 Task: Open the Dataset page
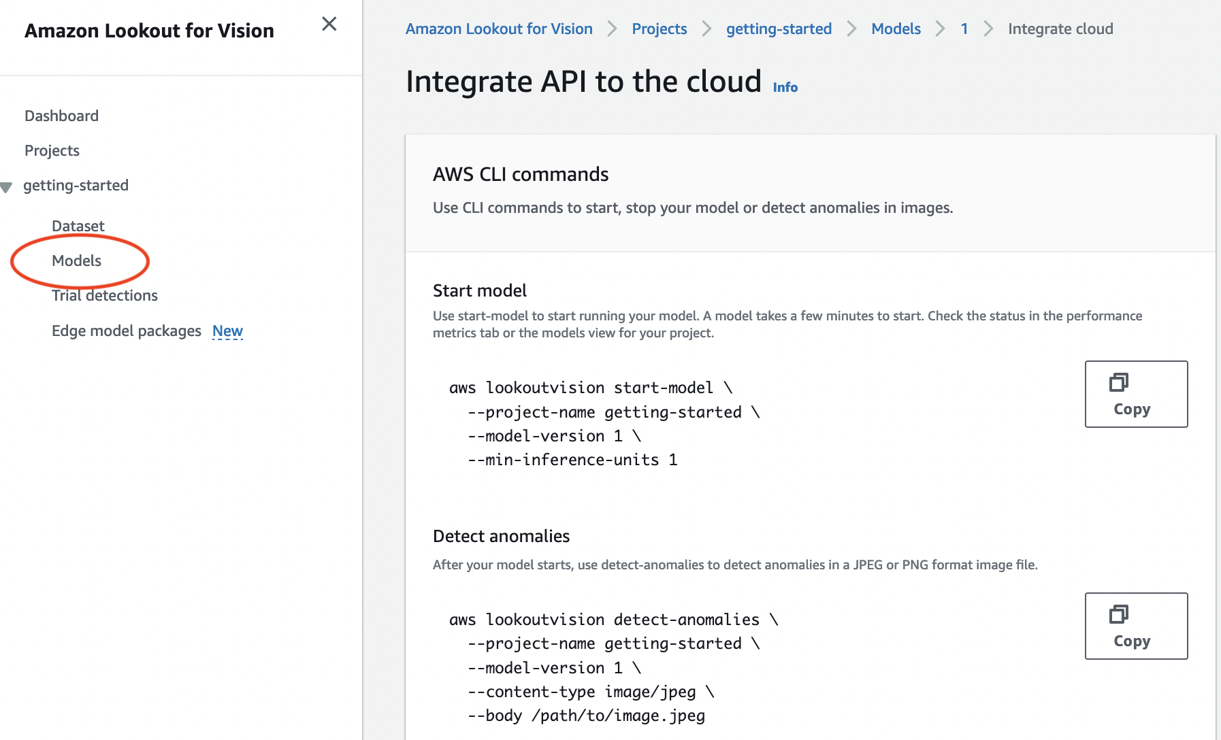[x=78, y=226]
